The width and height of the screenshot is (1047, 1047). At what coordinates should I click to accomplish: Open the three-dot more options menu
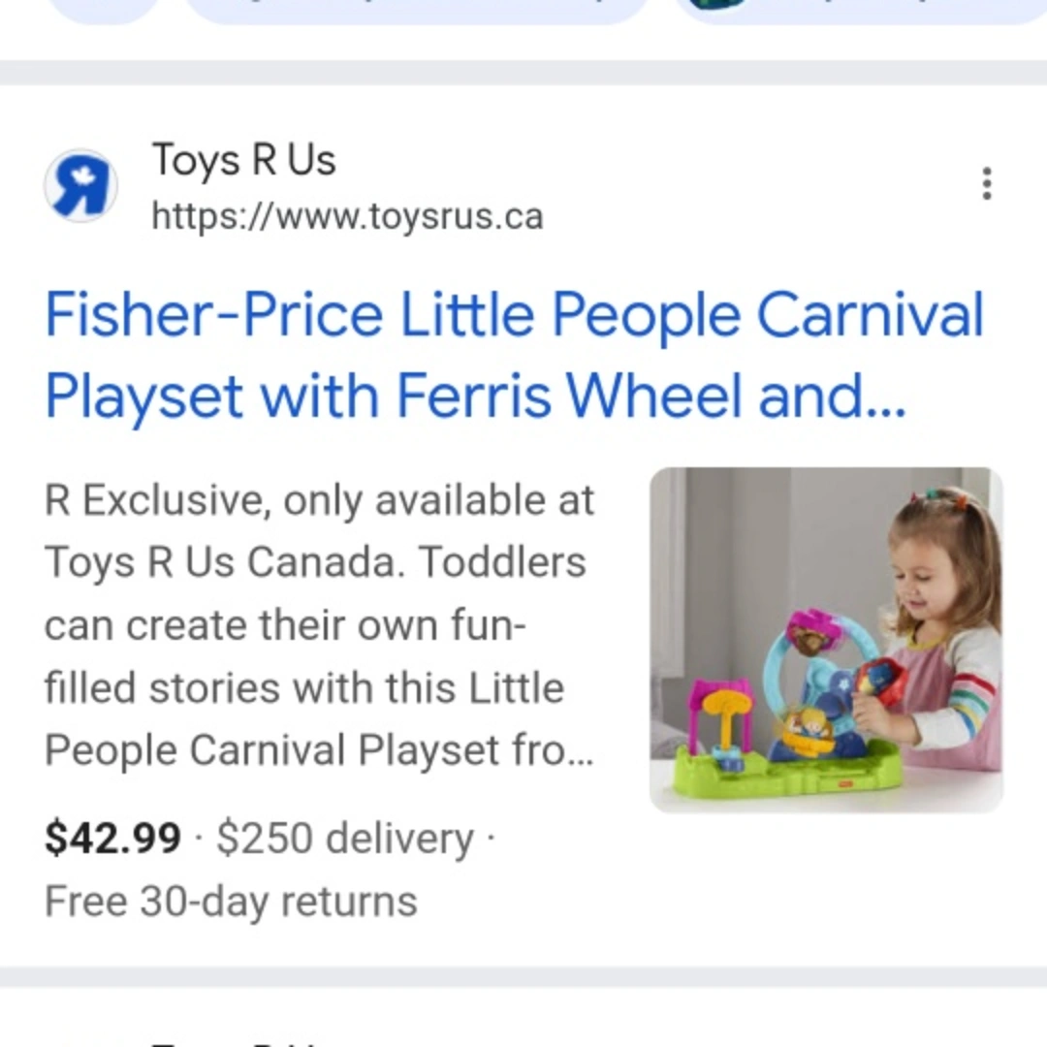tap(986, 183)
